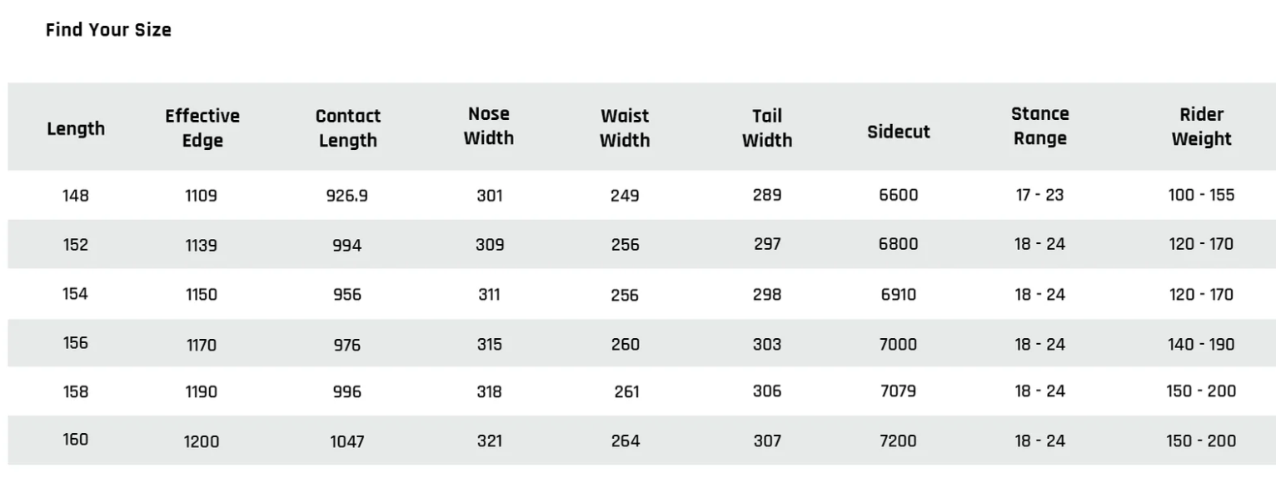This screenshot has width=1276, height=488.
Task: Select the 148 length row
Action: pos(641,196)
